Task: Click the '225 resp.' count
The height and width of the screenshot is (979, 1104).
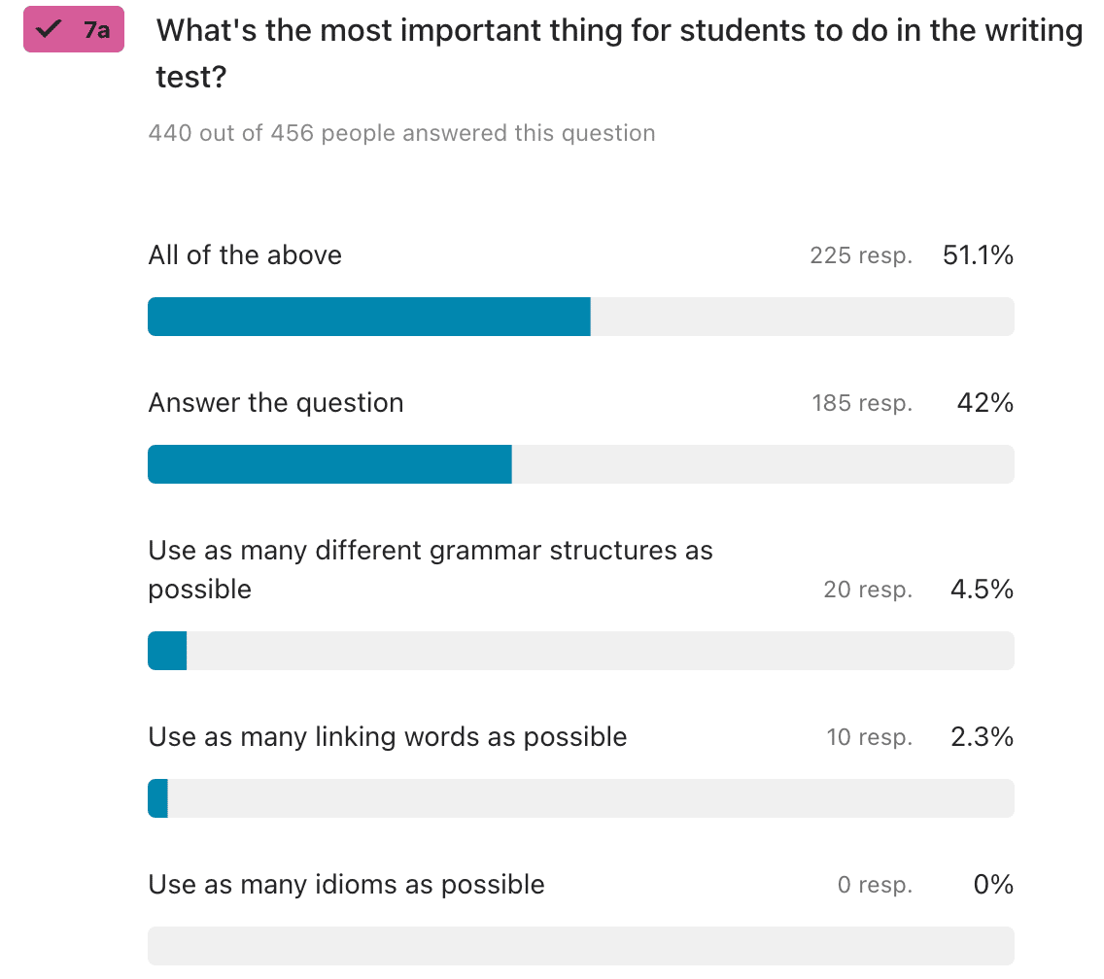Action: [x=861, y=254]
